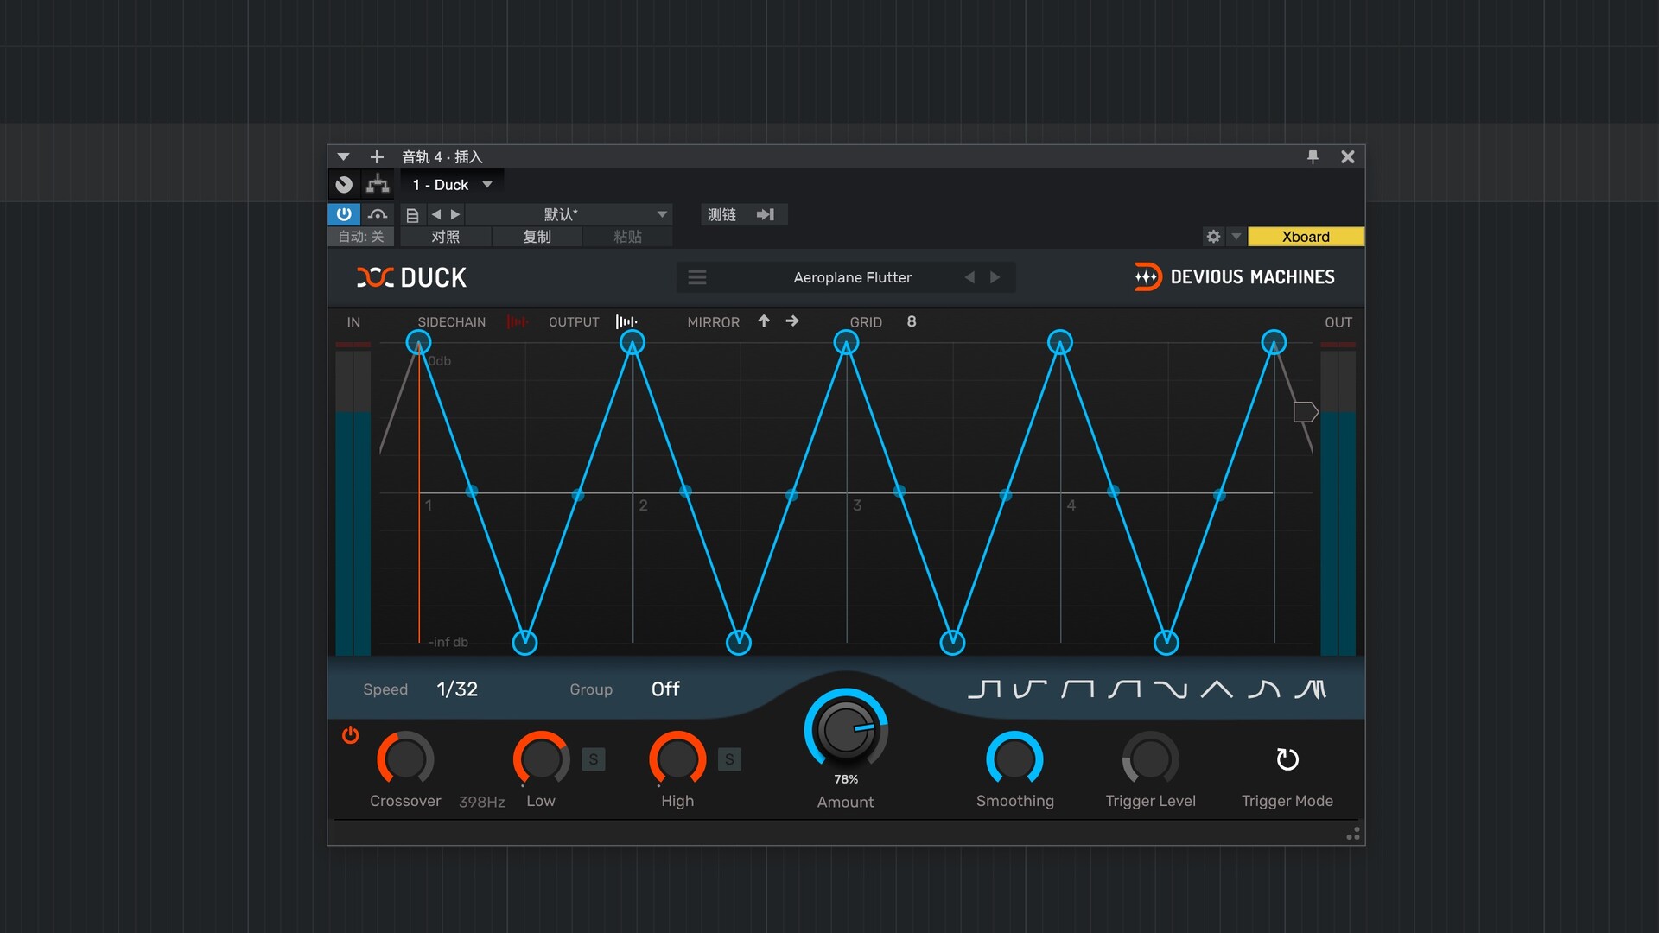The image size is (1659, 933).
Task: Click the MIRROR horizontal right arrow
Action: coord(792,321)
